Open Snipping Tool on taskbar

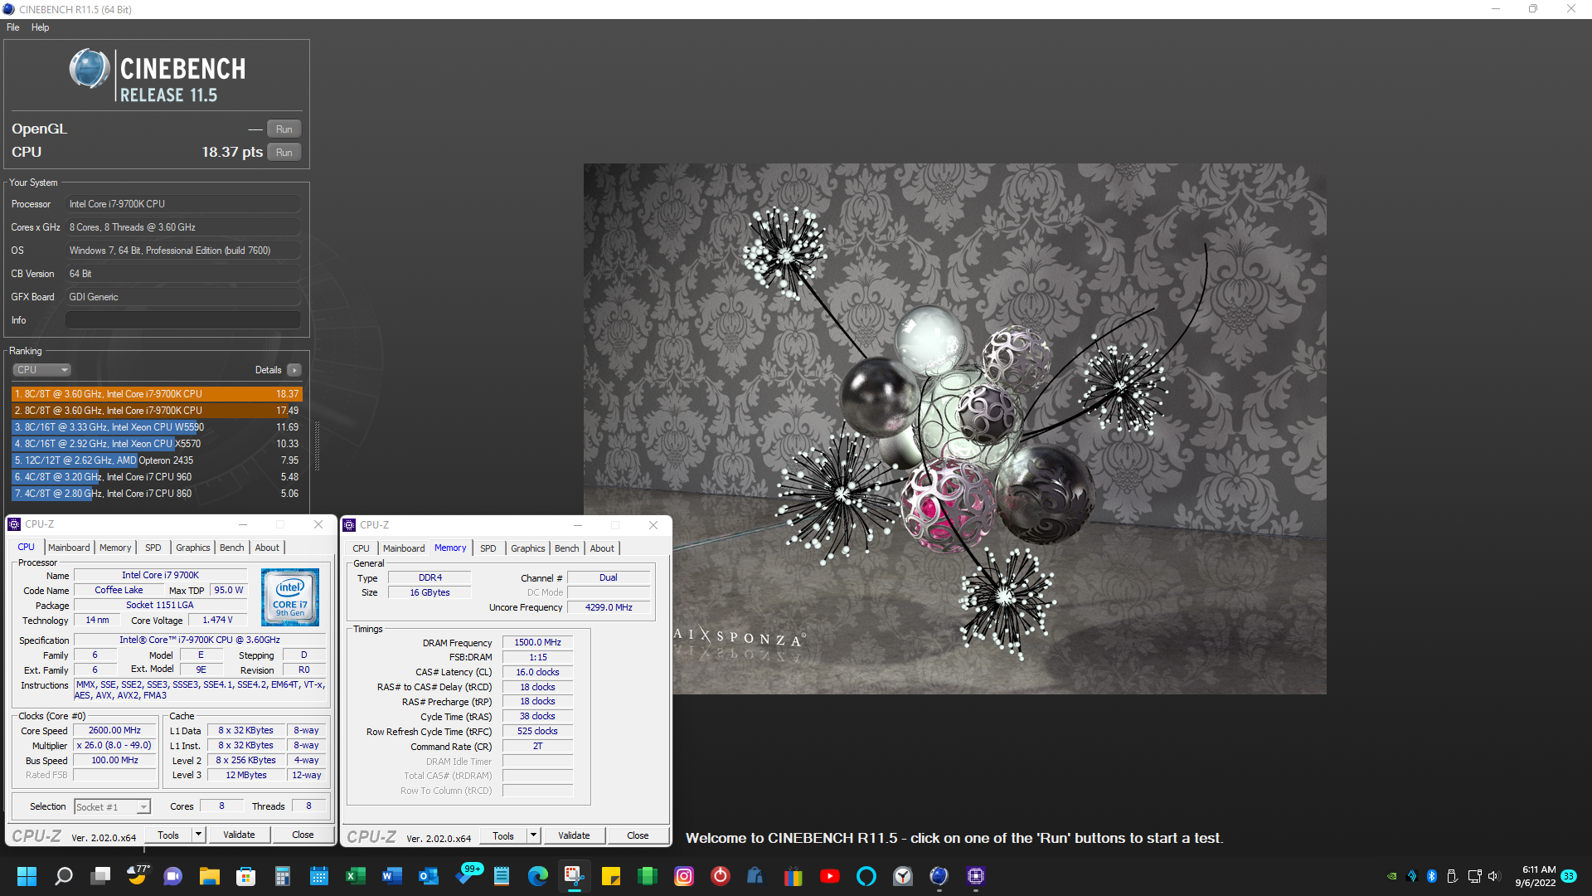575,876
